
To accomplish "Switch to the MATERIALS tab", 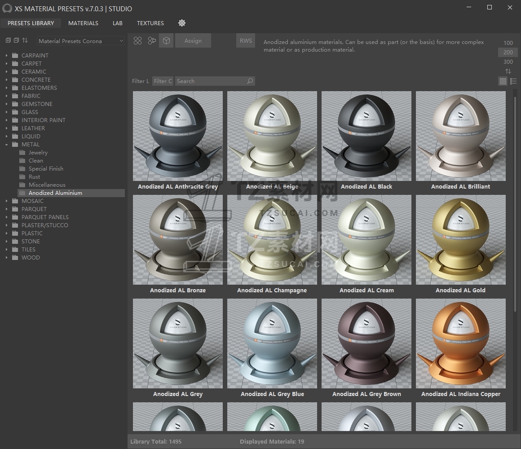I will pos(83,23).
